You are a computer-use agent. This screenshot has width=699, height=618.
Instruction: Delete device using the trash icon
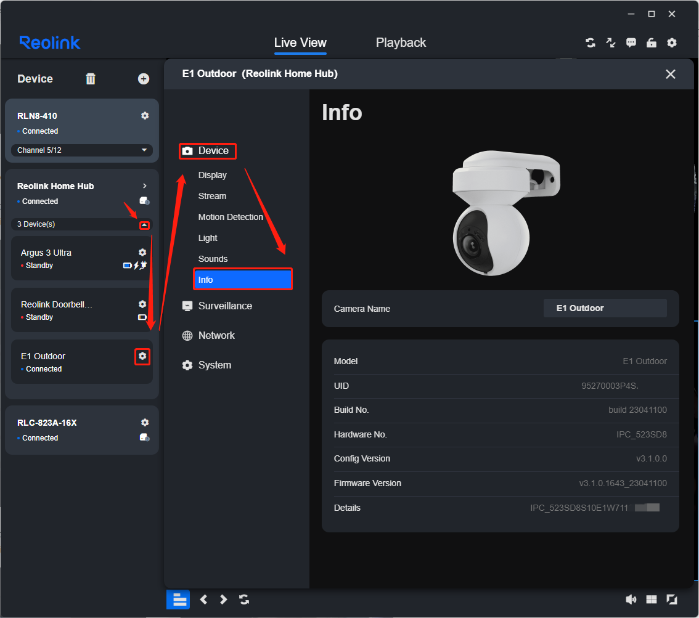pos(91,79)
